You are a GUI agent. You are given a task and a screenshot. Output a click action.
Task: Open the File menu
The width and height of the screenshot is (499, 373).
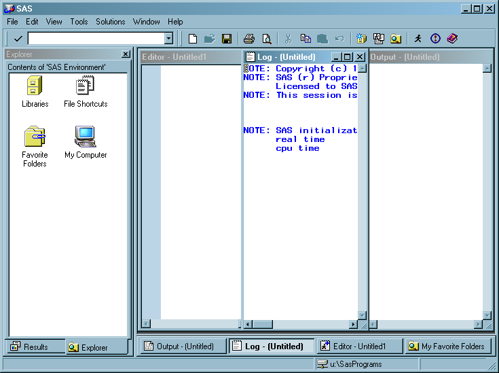(x=12, y=22)
